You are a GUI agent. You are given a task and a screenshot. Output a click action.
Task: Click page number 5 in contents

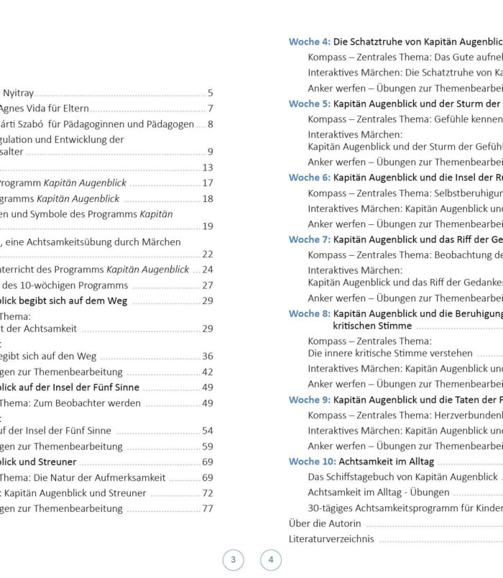click(x=210, y=93)
